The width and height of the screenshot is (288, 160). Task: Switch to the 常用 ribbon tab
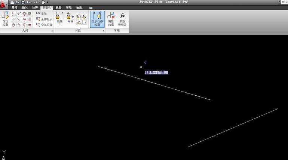tap(14, 7)
